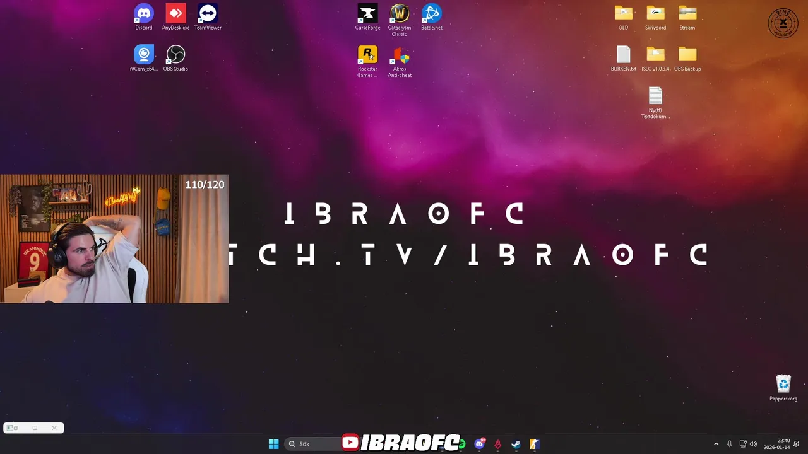This screenshot has width=808, height=454.
Task: Open Discord from the taskbar
Action: point(479,444)
